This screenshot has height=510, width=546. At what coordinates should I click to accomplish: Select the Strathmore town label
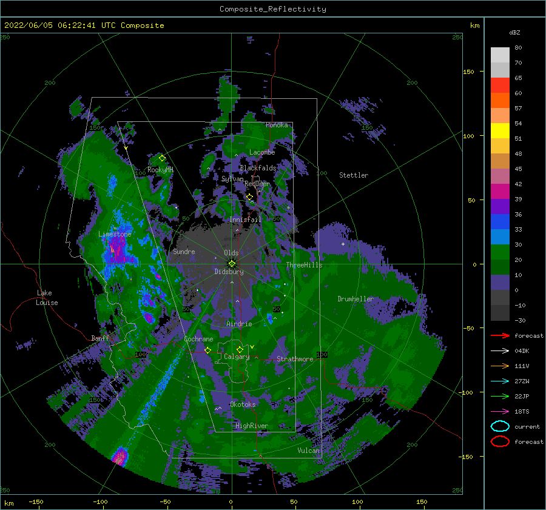pos(295,359)
